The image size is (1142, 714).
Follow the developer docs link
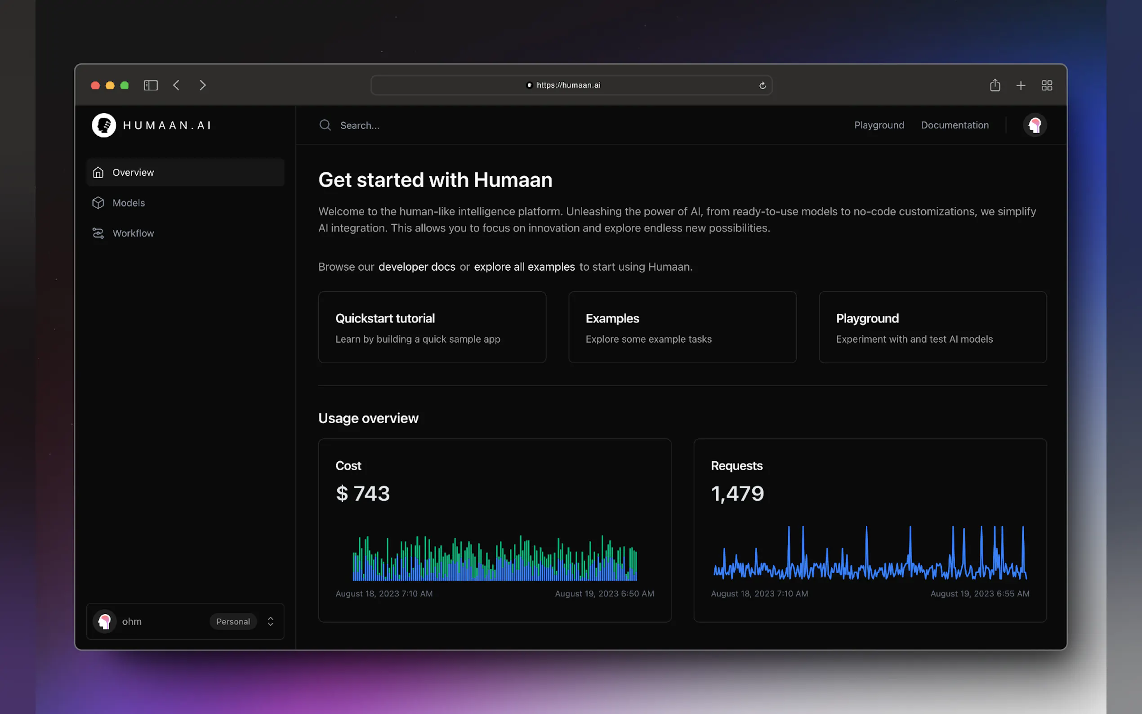pyautogui.click(x=416, y=267)
